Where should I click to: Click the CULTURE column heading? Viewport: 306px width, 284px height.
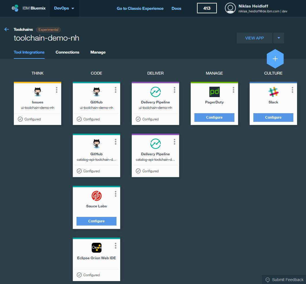click(x=273, y=73)
